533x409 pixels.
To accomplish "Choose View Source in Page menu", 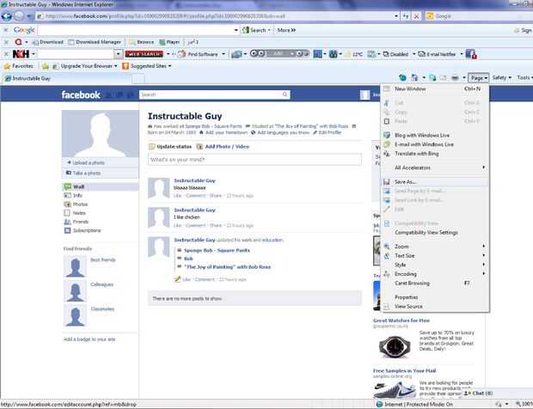I will point(435,307).
